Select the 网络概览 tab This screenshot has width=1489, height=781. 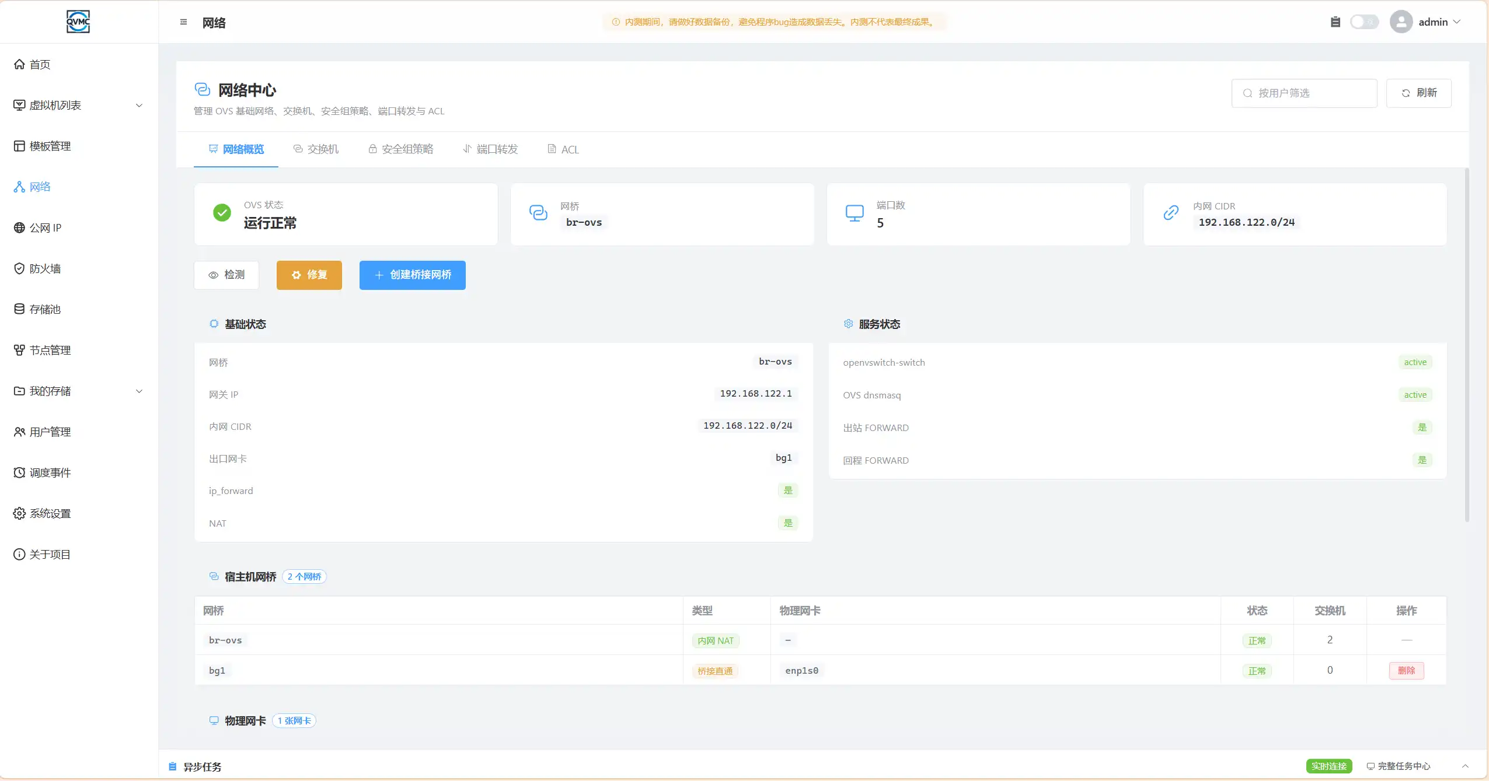pyautogui.click(x=236, y=149)
